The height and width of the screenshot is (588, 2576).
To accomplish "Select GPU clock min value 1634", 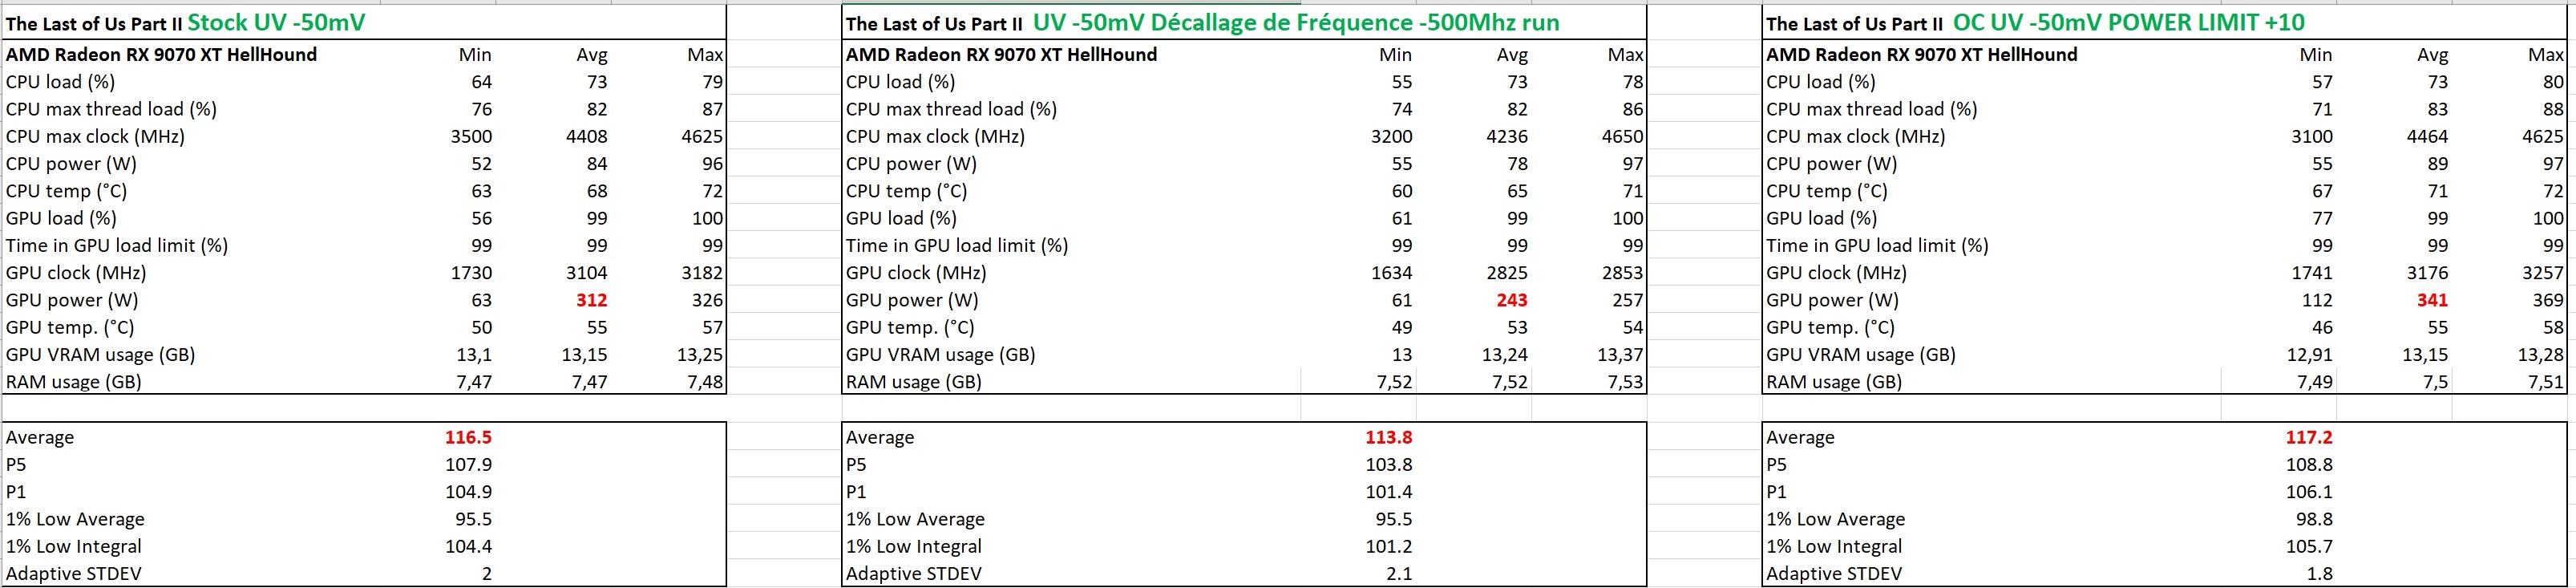I will (x=1391, y=273).
